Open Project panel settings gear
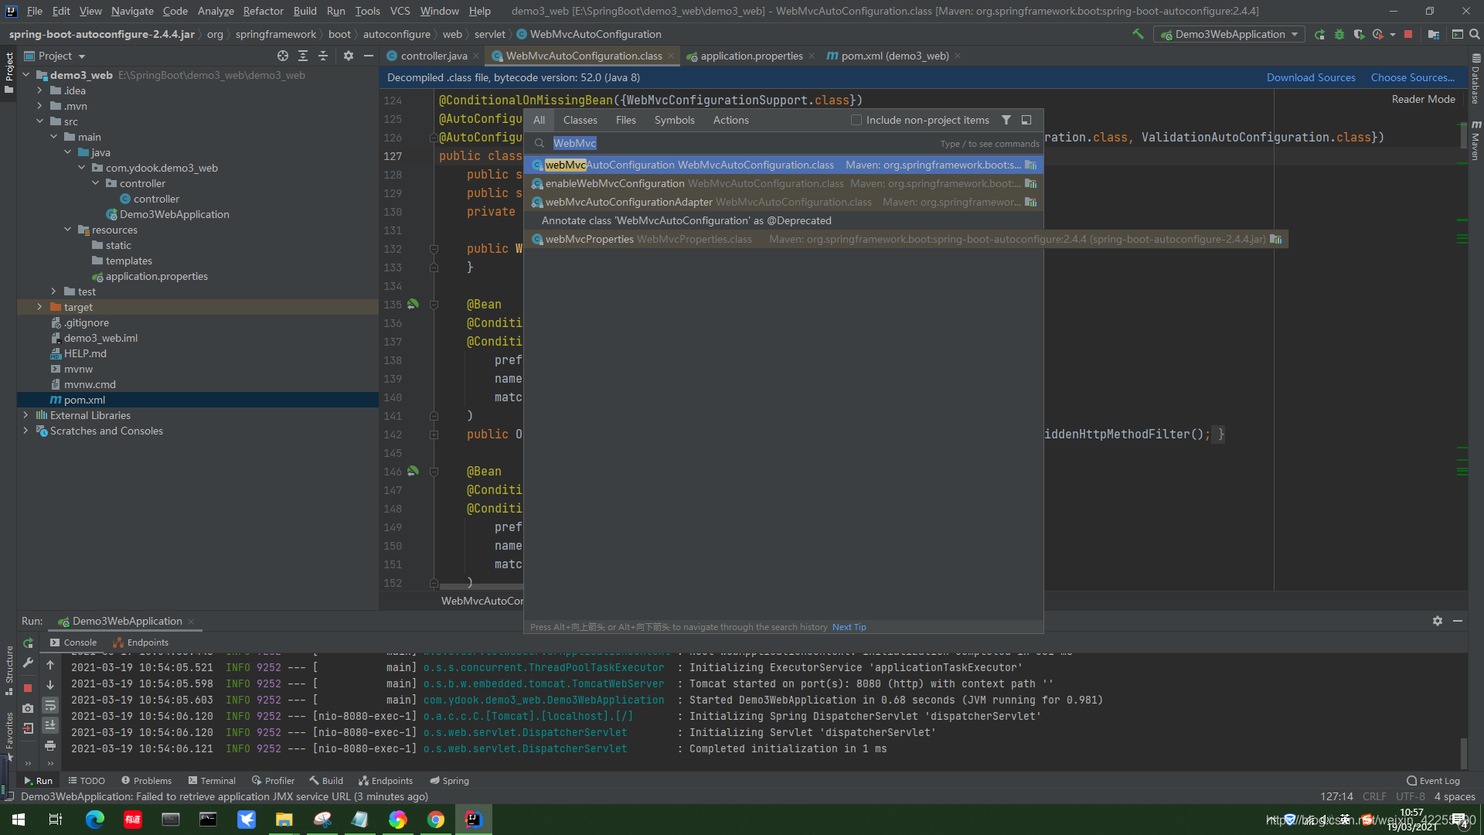1484x835 pixels. [349, 56]
